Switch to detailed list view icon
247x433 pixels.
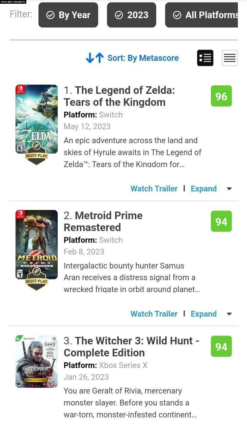click(205, 58)
